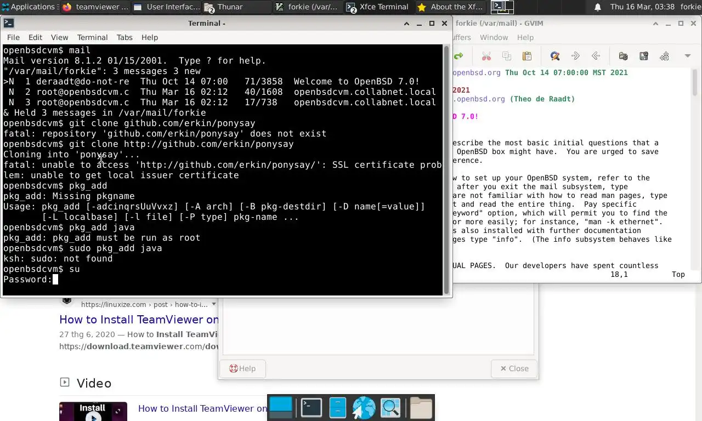
Task: Launch Web Browser globe icon in dock
Action: click(x=364, y=408)
